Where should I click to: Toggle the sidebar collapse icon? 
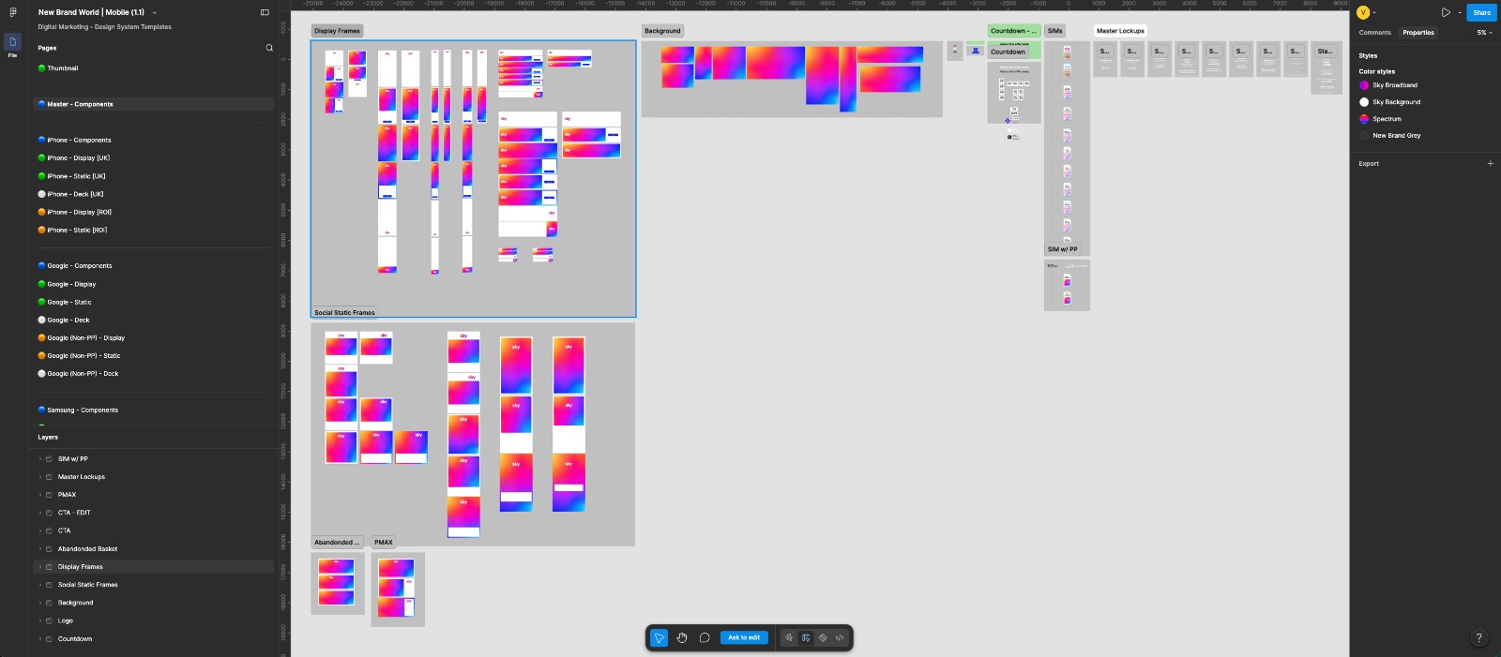(265, 12)
